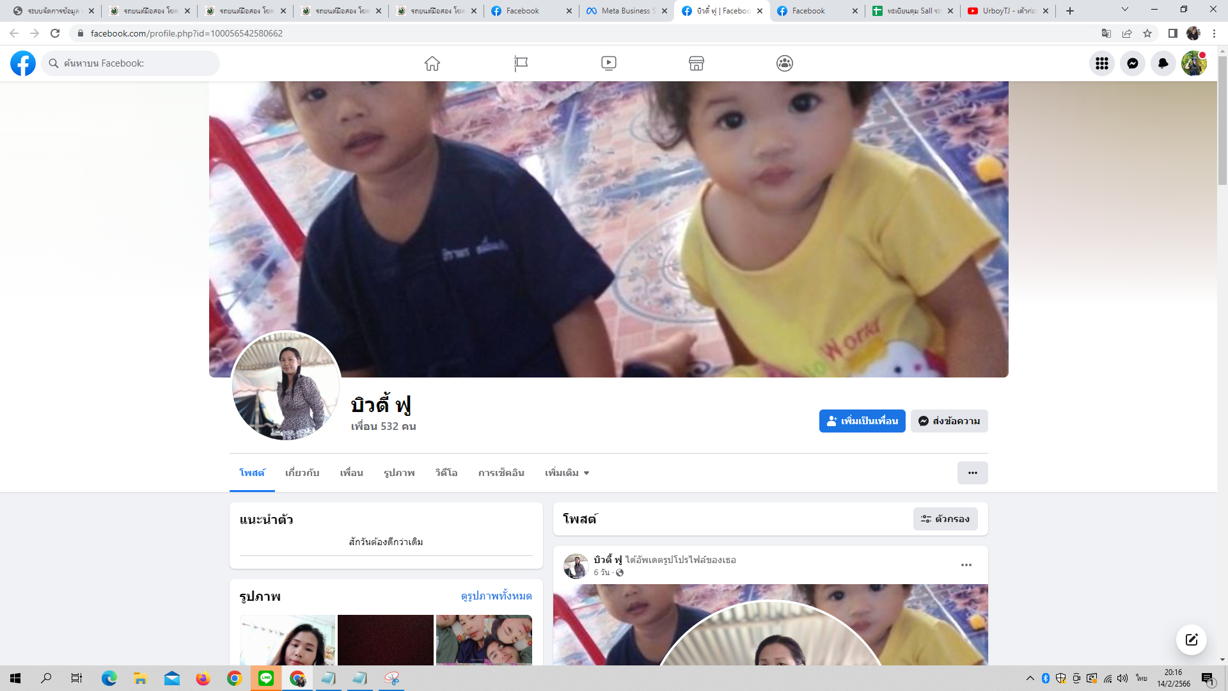Switch to the รูปภาพ tab
The height and width of the screenshot is (691, 1228).
[x=399, y=473]
